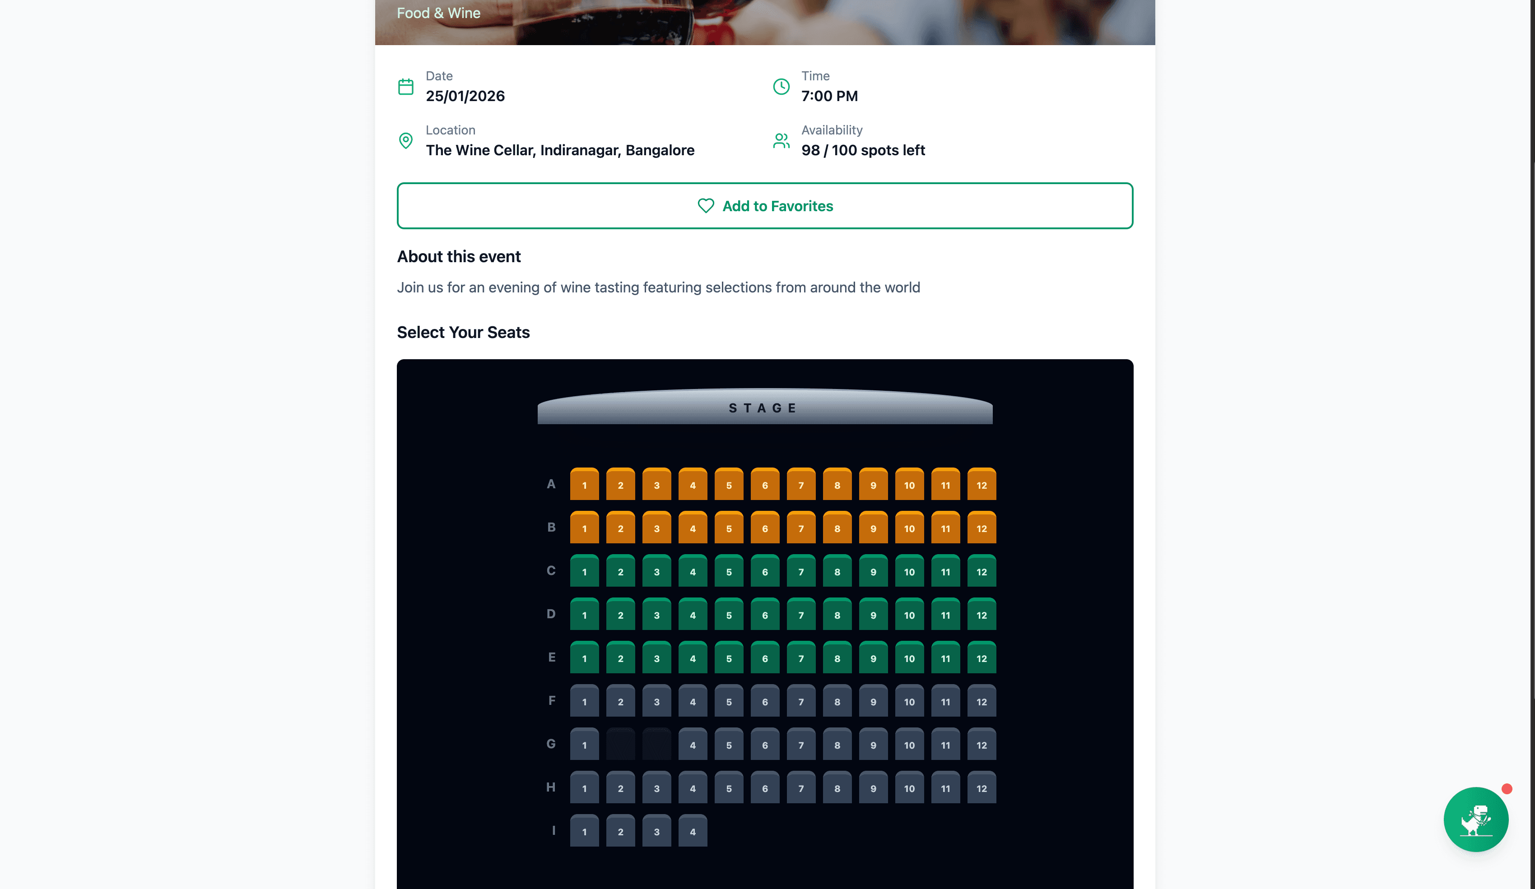Select seat 4 in row I
Viewport: 1535px width, 889px height.
tap(693, 830)
